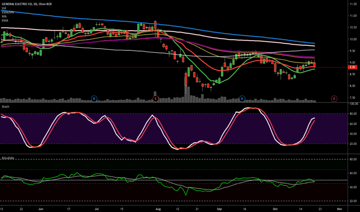Viewport: 360px width, 212px height.
Task: Click the Sep label on time axis
Action: click(x=219, y=209)
